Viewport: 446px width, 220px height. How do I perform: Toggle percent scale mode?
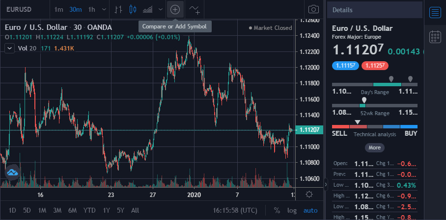coord(277,210)
